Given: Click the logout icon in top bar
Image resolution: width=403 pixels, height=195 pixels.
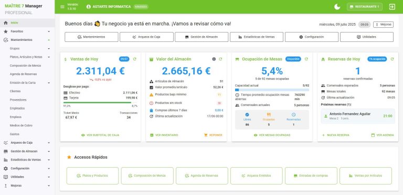Looking at the screenshot, I should 392,7.
